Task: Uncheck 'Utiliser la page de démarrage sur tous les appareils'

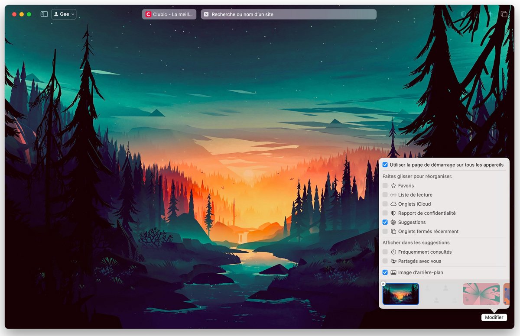Action: click(x=385, y=165)
